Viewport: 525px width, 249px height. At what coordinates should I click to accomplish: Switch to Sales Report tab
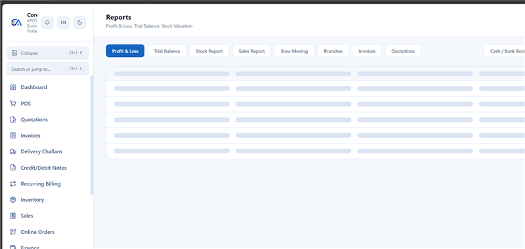point(251,51)
